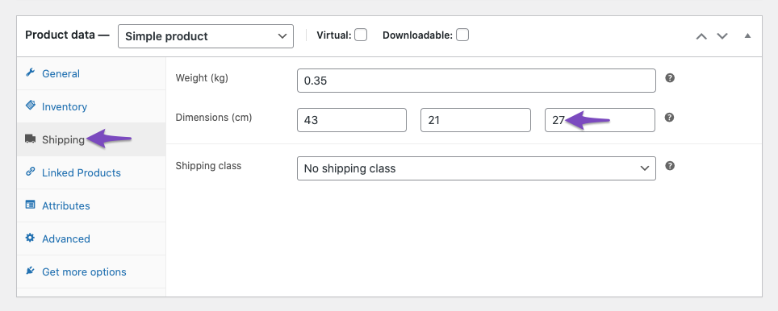Focus the height field containing 27
The image size is (778, 311).
click(600, 120)
